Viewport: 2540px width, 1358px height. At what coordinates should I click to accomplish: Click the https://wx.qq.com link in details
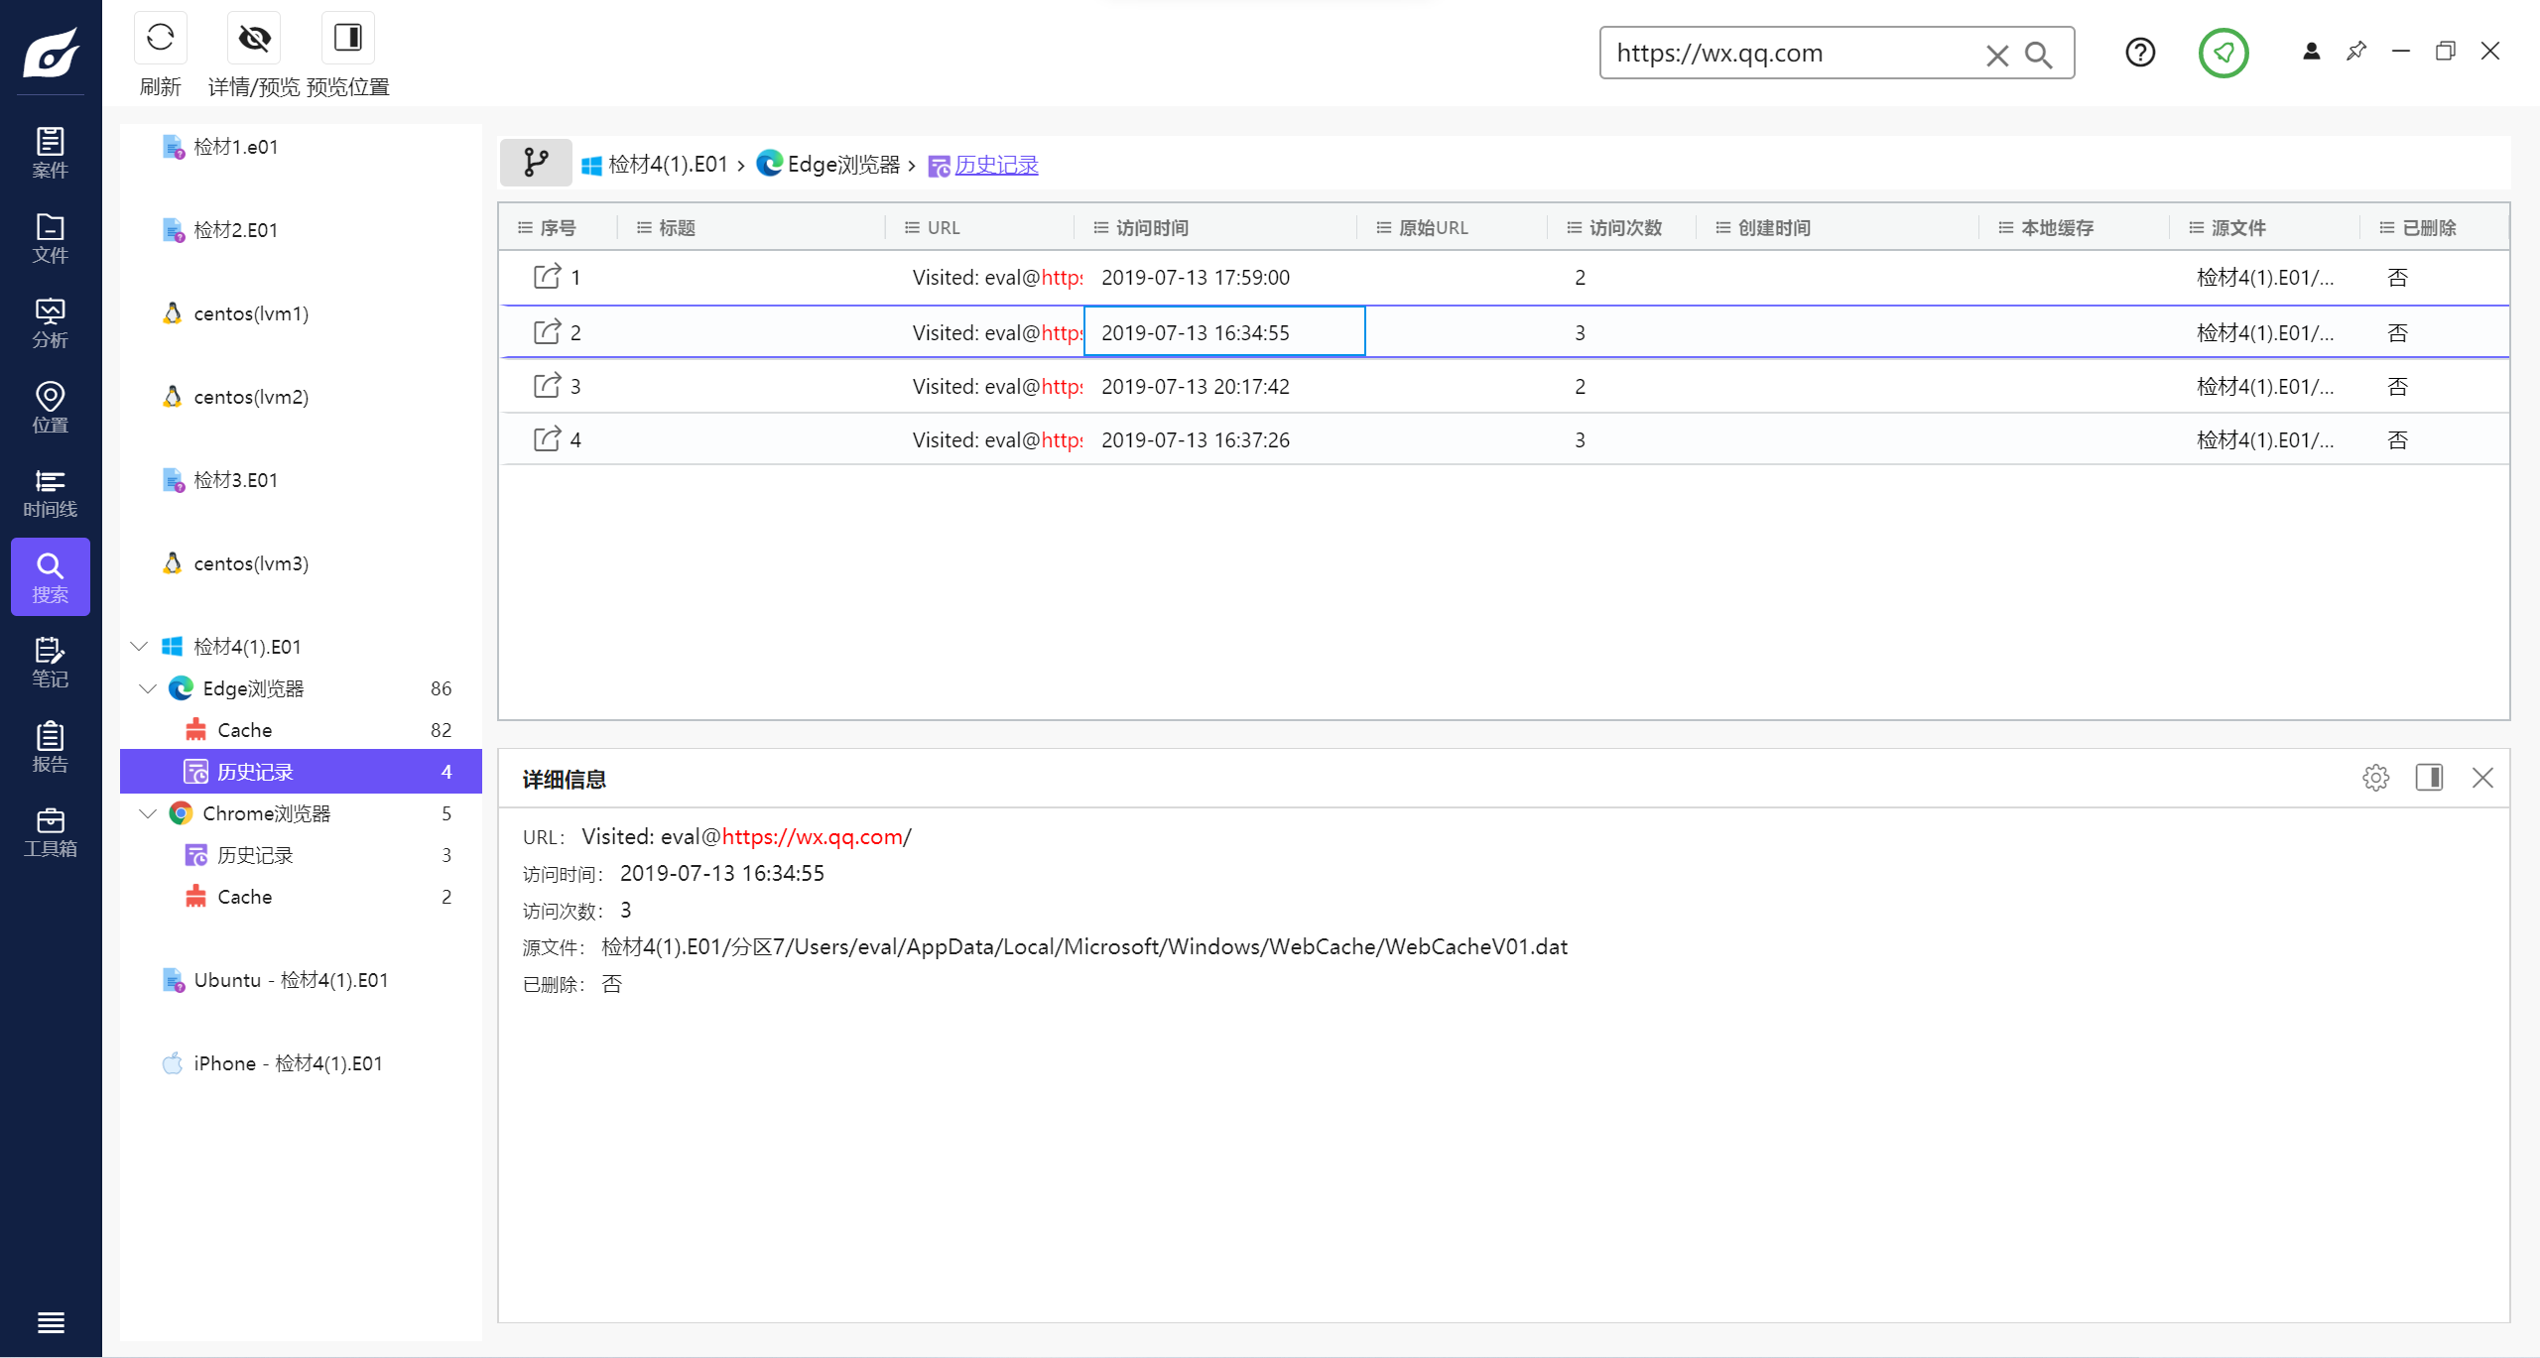[813, 837]
